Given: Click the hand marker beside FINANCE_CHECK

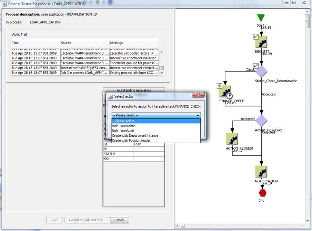Looking at the screenshot, I should (x=219, y=86).
